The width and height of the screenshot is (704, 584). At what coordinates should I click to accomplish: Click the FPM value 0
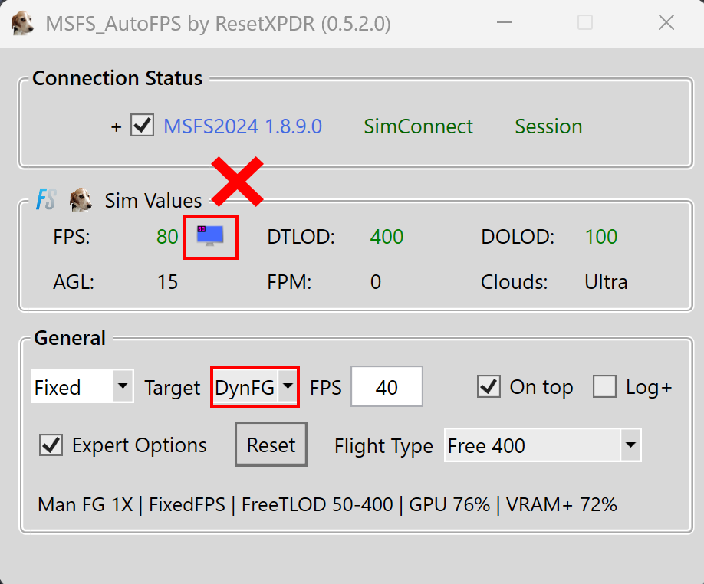point(375,282)
